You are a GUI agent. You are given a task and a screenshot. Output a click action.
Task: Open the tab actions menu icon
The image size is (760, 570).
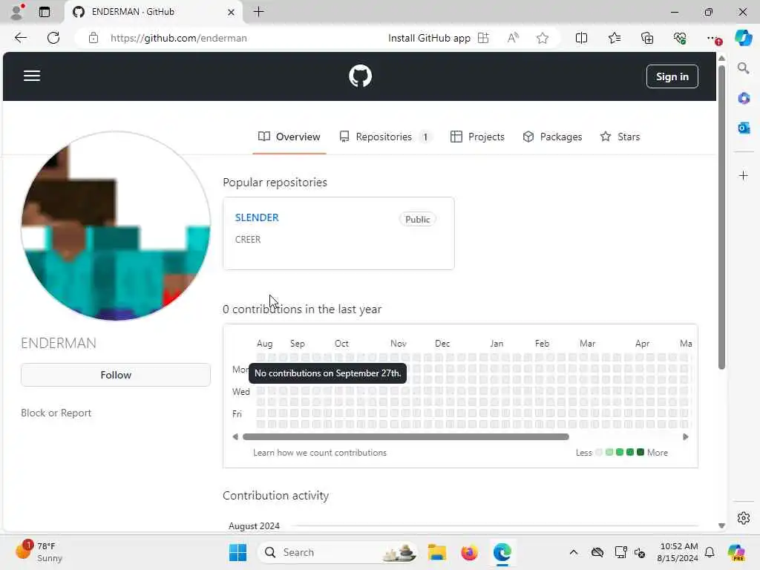click(45, 12)
